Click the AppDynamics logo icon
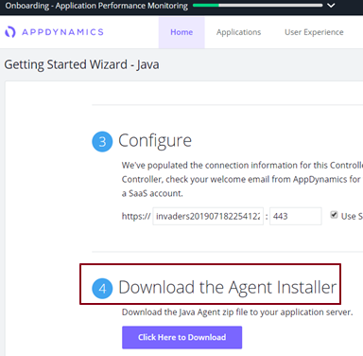Viewport: 363px width, 356px height. 10,32
